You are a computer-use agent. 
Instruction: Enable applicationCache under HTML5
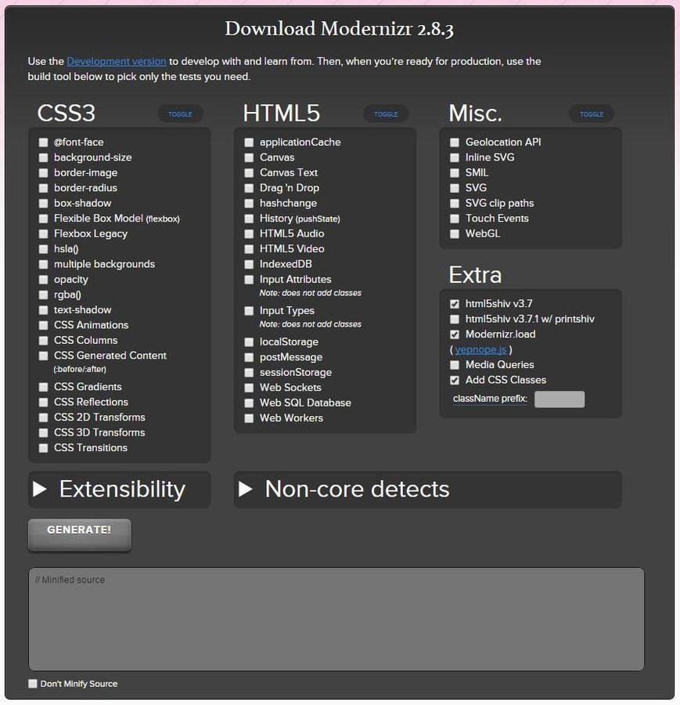[249, 143]
